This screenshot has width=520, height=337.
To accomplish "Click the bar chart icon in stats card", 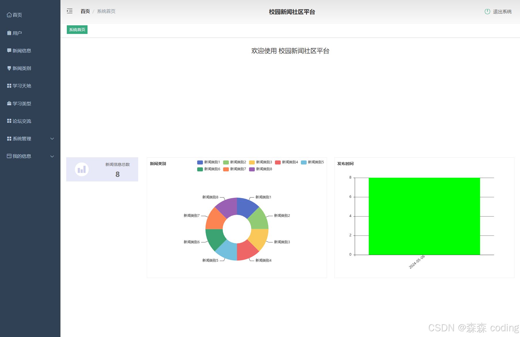I will click(x=82, y=169).
